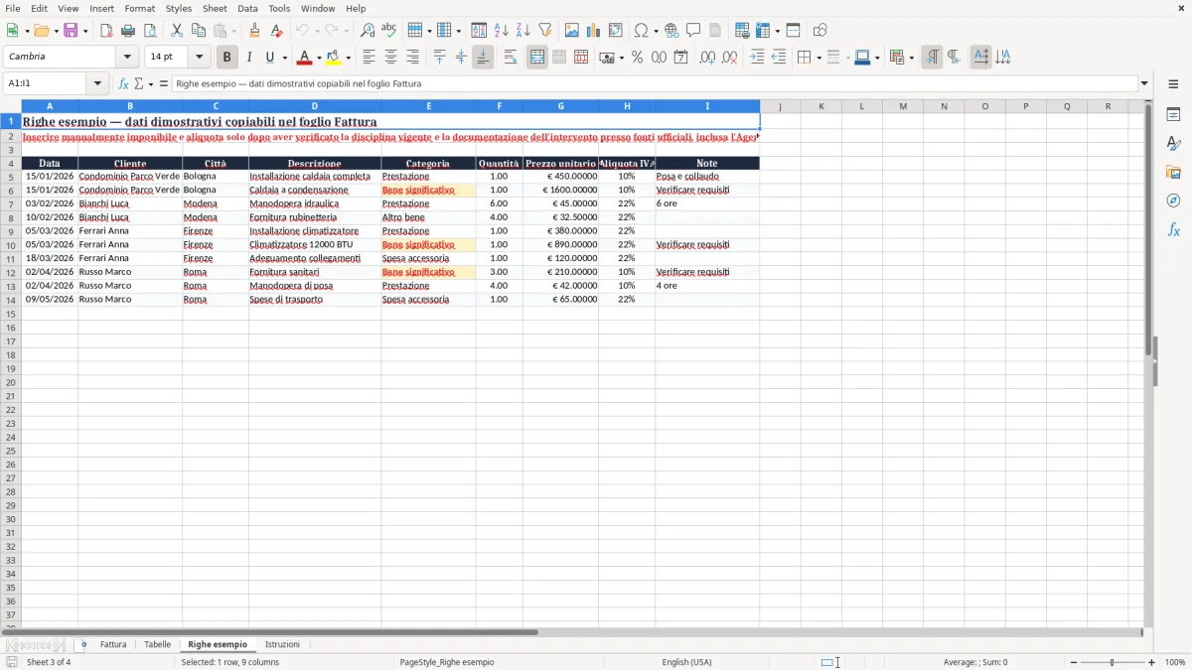Print the document using the printer icon
The height and width of the screenshot is (670, 1192).
pos(128,31)
